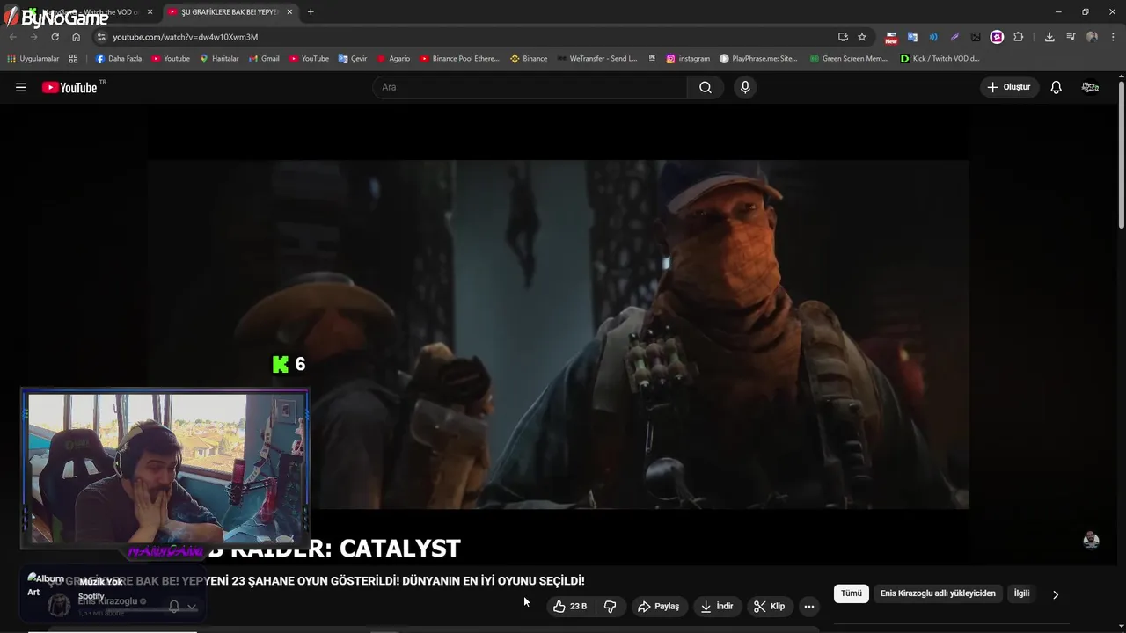Open 'Daha Fazla' Facebook bookmark
The image size is (1126, 633).
(119, 59)
